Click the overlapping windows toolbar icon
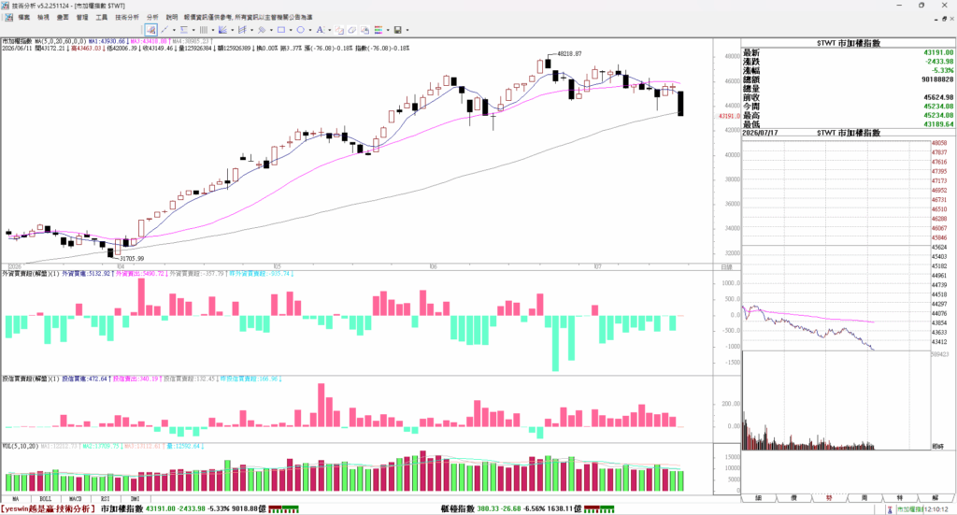This screenshot has width=957, height=515. tap(364, 30)
